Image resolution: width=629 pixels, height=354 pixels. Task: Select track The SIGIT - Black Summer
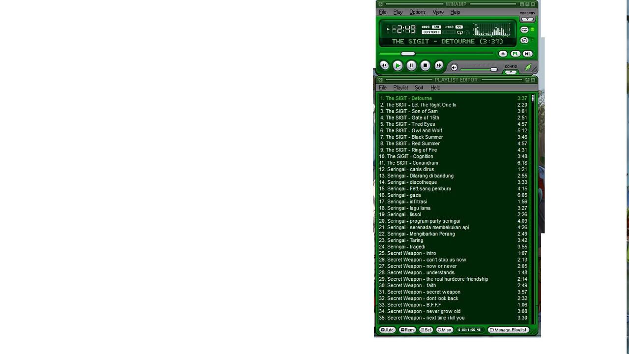click(454, 137)
